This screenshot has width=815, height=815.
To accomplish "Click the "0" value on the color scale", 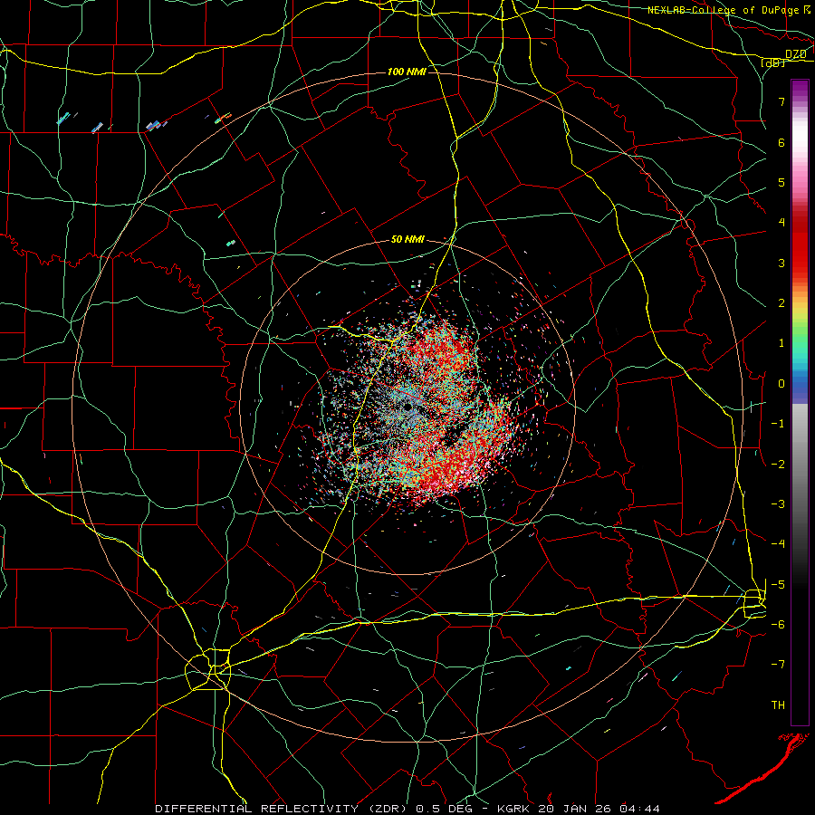I will pyautogui.click(x=781, y=384).
